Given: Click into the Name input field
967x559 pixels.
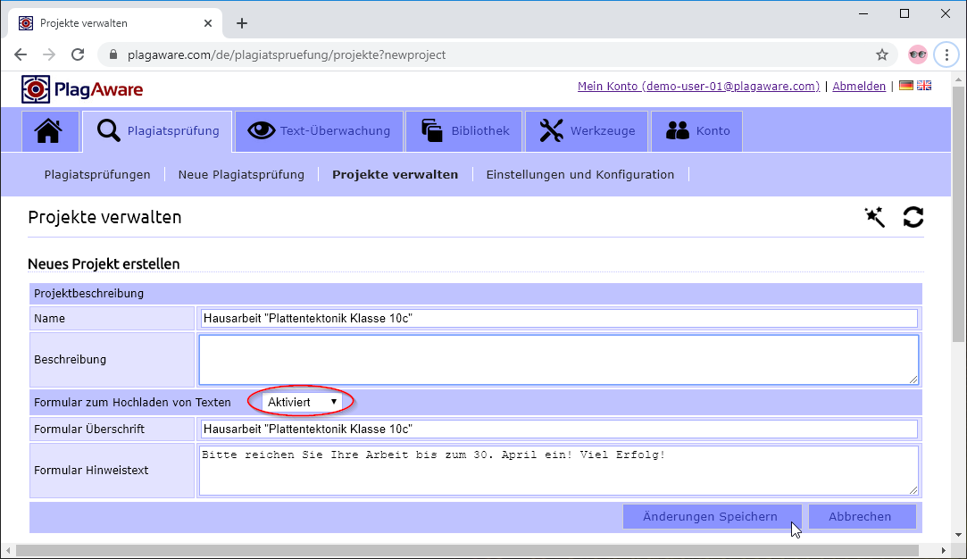Looking at the screenshot, I should [559, 319].
